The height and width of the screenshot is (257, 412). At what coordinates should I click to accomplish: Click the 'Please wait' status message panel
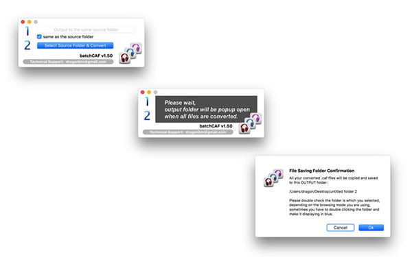click(206, 109)
